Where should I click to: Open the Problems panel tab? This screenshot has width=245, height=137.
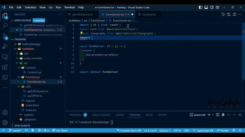(75, 115)
